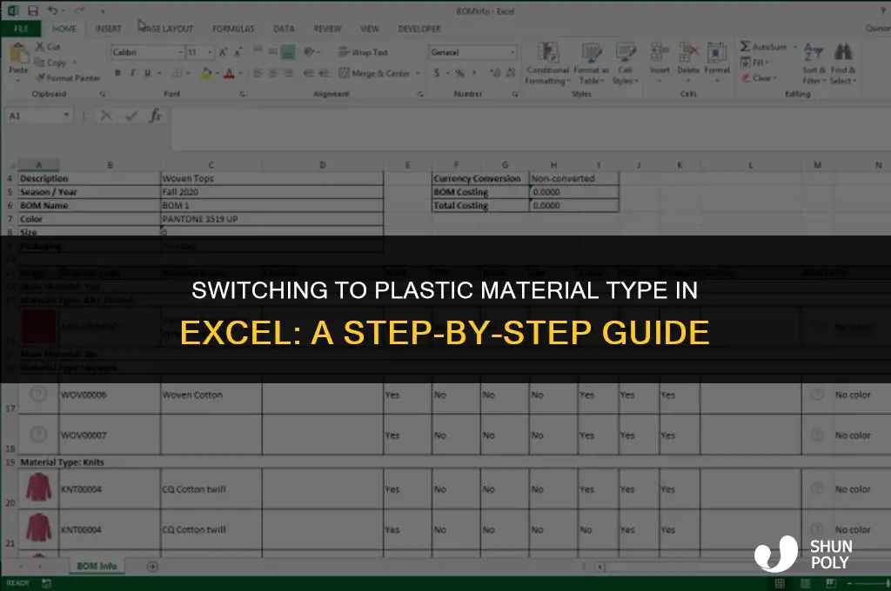Click the fx Insert Function icon
Image resolution: width=891 pixels, height=591 pixels.
[x=155, y=116]
